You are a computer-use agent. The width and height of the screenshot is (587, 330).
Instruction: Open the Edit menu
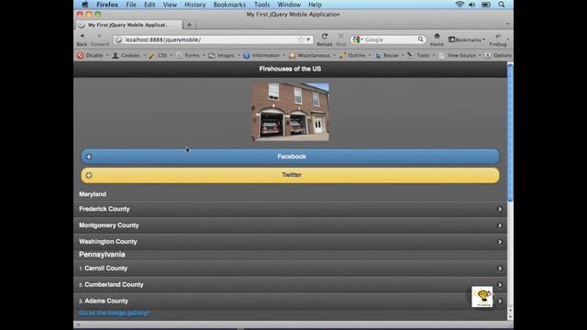click(150, 5)
